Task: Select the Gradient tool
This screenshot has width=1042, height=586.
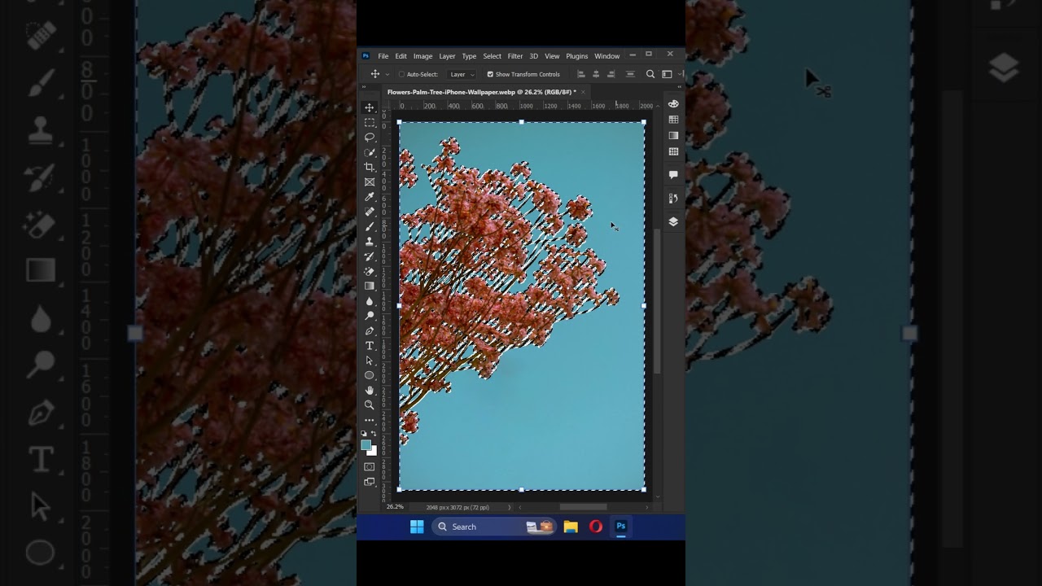Action: tap(370, 286)
